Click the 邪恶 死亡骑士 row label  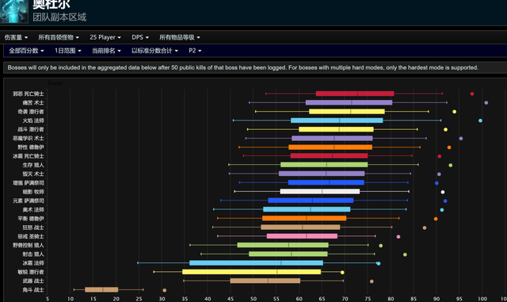29,94
